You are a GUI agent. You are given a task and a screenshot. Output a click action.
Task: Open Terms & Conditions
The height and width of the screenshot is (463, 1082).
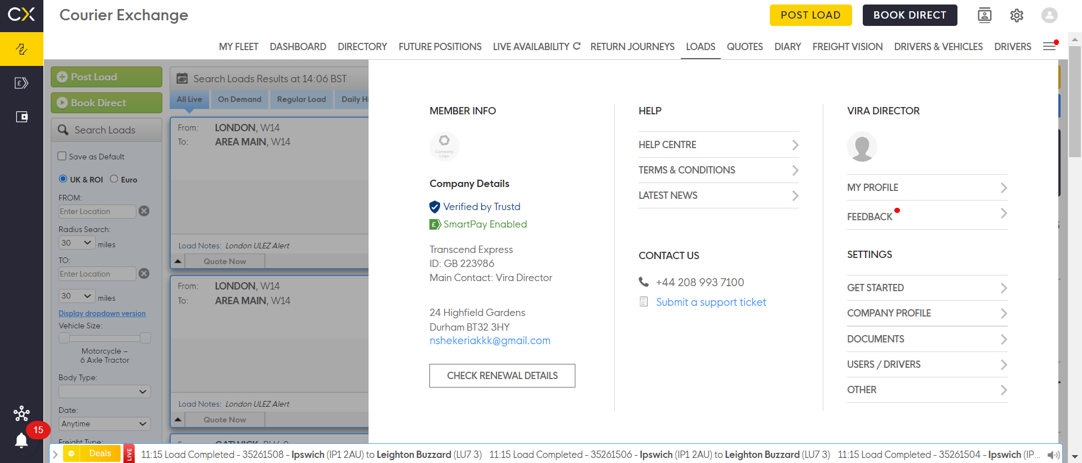pos(719,170)
